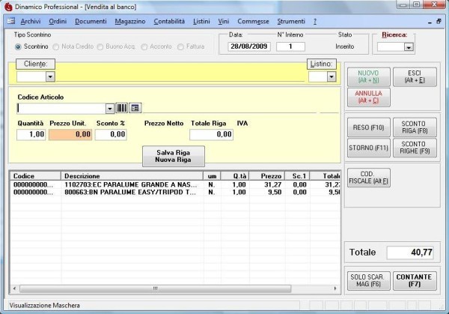Click the Data field 28/08/2009
Viewport: 449px width, 314px height.
(x=249, y=46)
